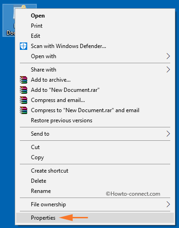Choose Add to archive... entry
This screenshot has width=179, height=228.
click(x=95, y=80)
